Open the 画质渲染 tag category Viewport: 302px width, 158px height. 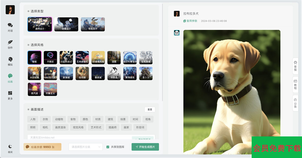coord(60,127)
